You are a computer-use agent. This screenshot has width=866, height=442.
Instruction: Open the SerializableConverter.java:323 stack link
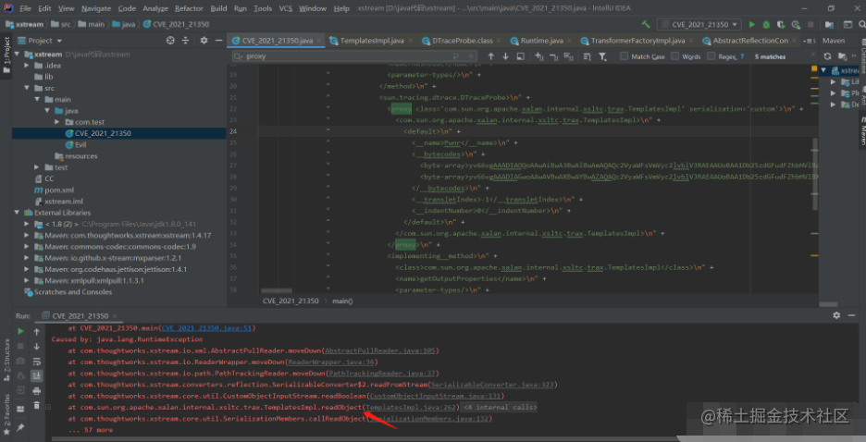[492, 385]
